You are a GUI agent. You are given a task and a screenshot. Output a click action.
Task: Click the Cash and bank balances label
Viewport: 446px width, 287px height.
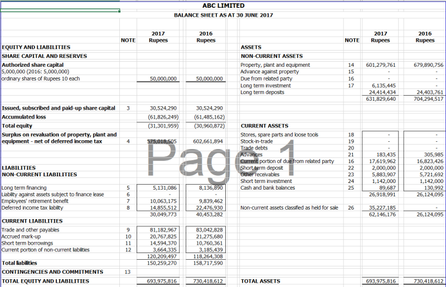click(268, 187)
